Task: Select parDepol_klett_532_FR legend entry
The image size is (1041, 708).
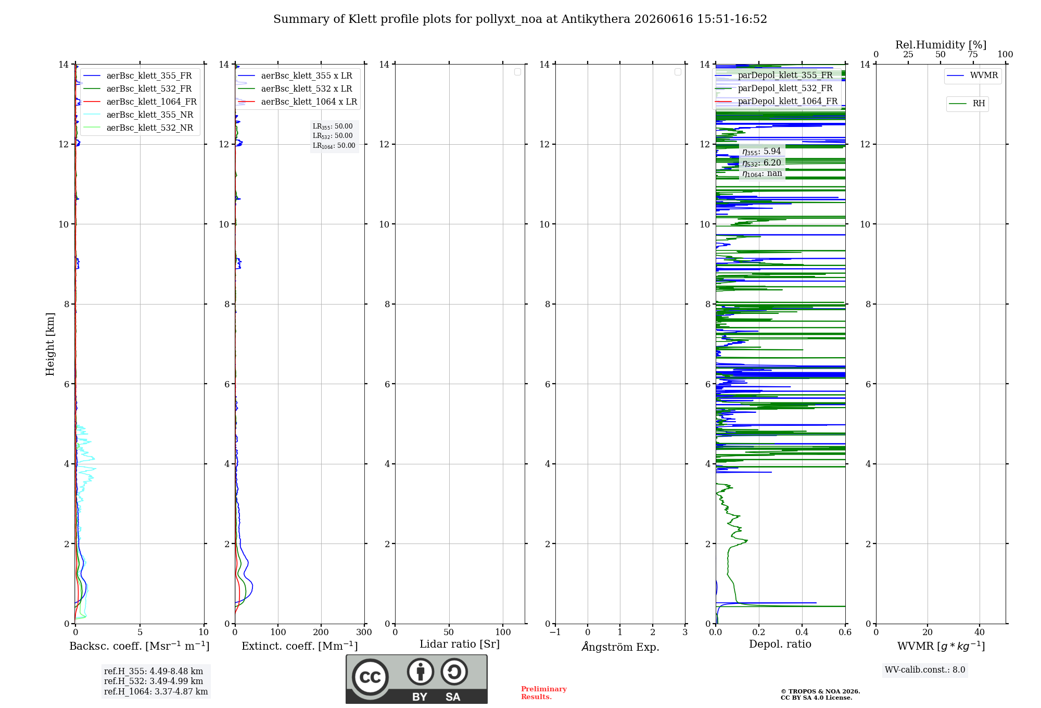Action: pyautogui.click(x=775, y=88)
